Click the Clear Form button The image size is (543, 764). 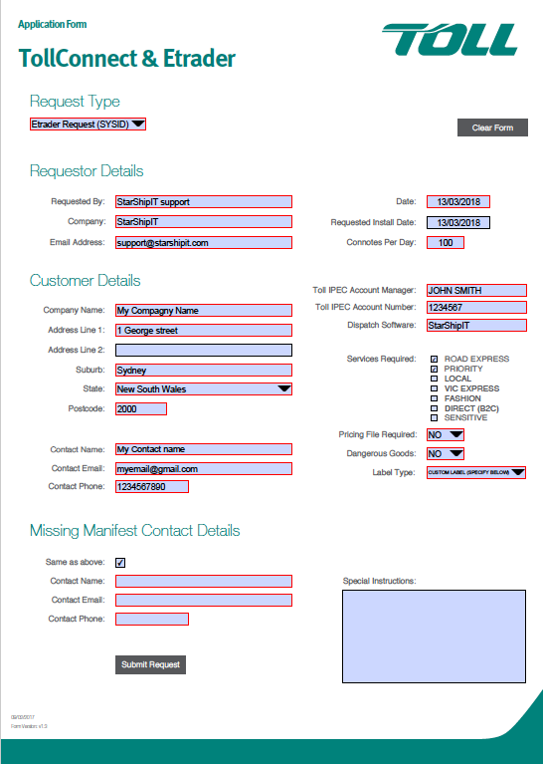[492, 127]
